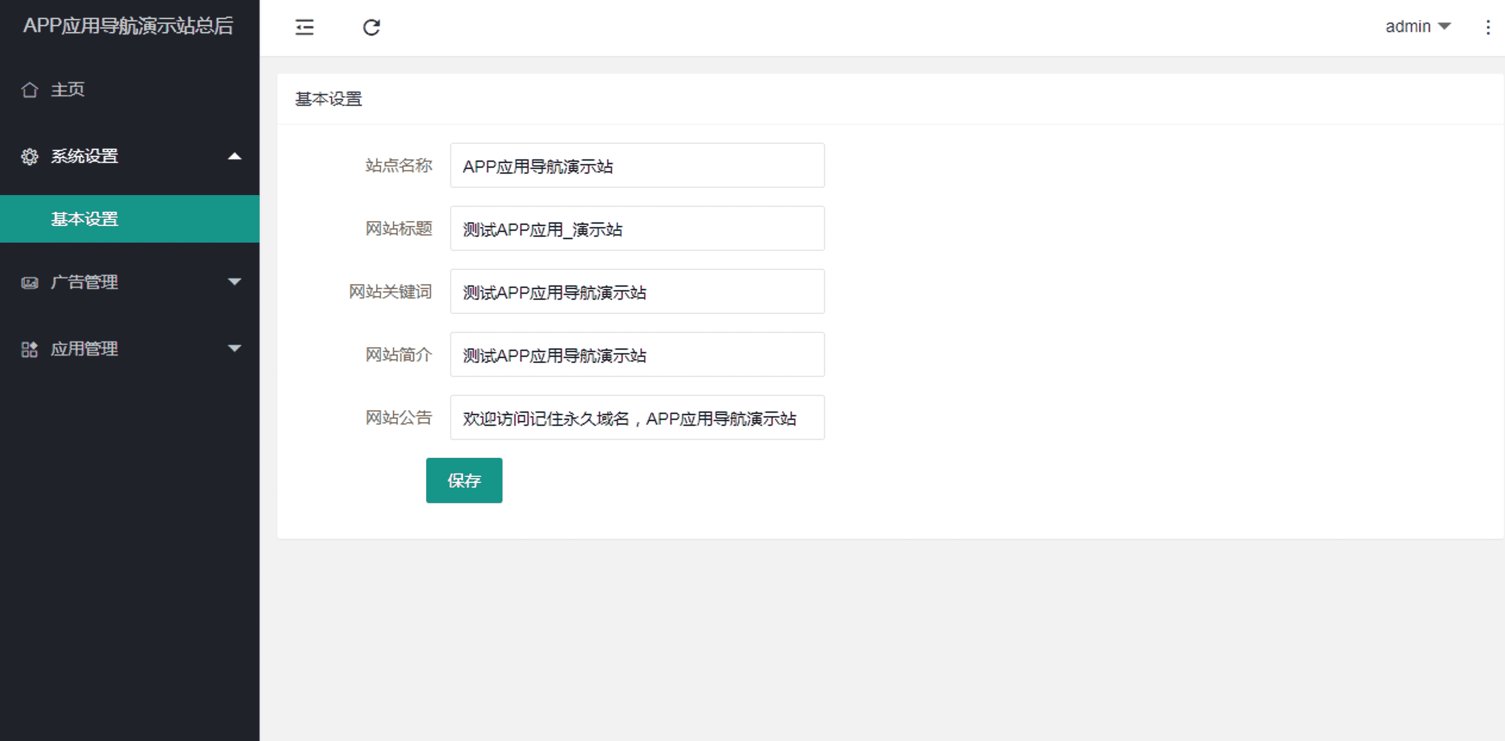Focus the 网站公告 input field
This screenshot has height=741, width=1505.
pos(638,417)
